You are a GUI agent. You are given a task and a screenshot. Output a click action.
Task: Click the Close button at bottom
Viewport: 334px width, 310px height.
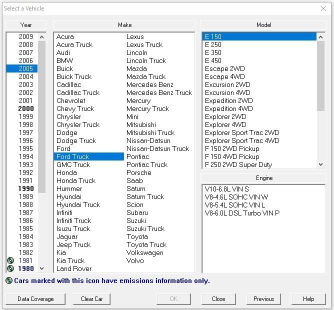click(x=218, y=299)
